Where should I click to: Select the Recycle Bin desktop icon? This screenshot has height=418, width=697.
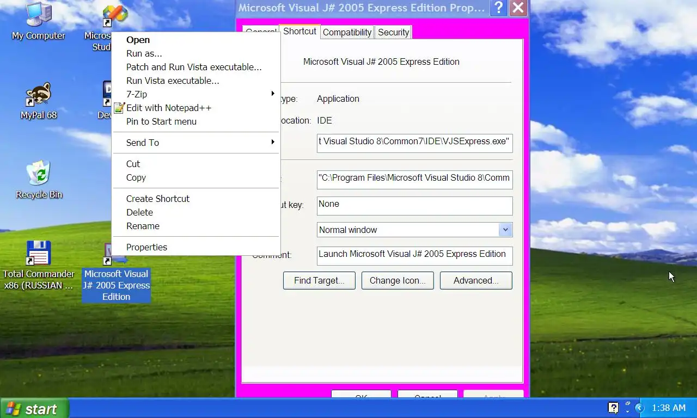point(39,180)
